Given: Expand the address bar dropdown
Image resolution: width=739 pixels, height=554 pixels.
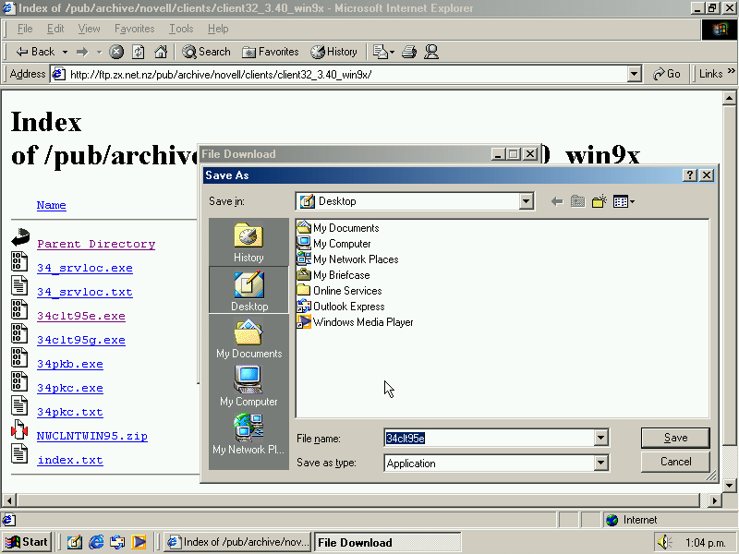Looking at the screenshot, I should pyautogui.click(x=635, y=74).
